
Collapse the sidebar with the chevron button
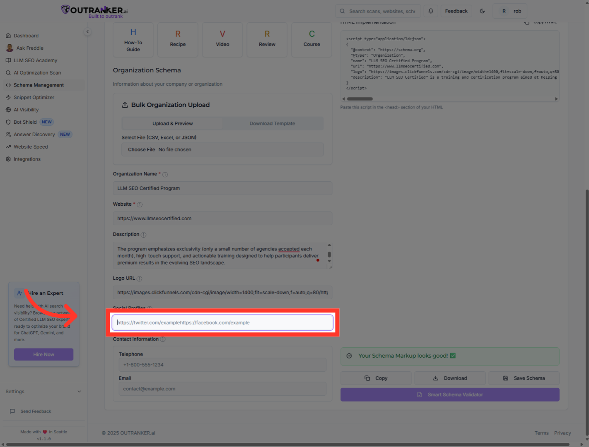tap(87, 32)
